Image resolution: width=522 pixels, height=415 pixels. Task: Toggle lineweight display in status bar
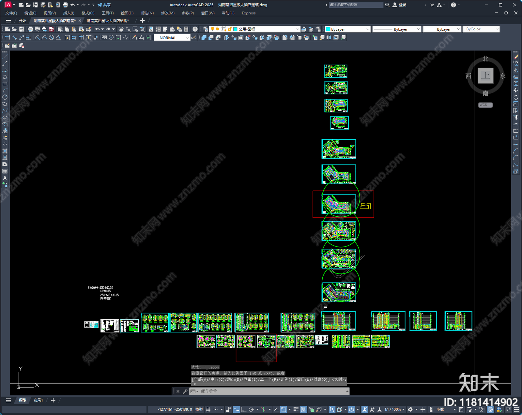296,409
